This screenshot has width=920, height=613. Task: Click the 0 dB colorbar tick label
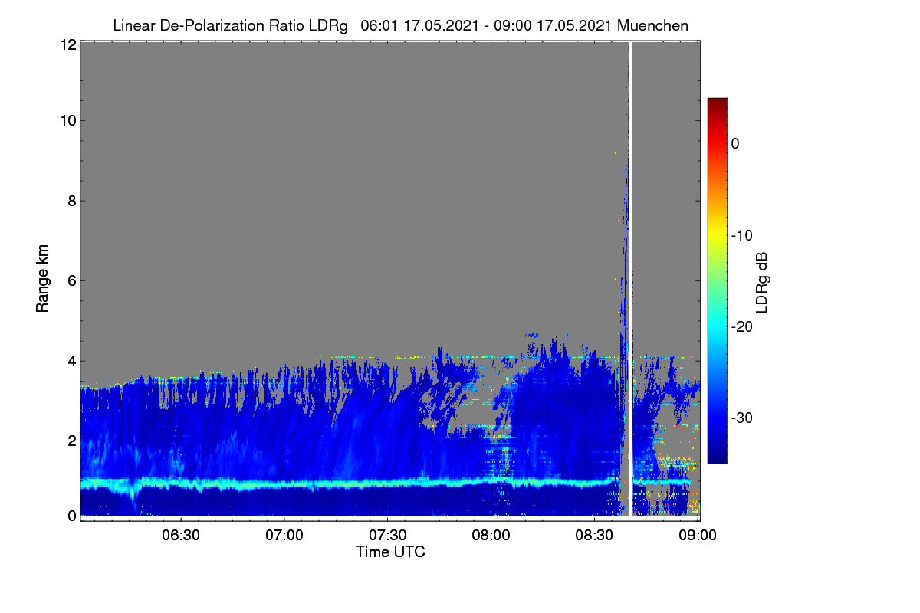coord(735,143)
